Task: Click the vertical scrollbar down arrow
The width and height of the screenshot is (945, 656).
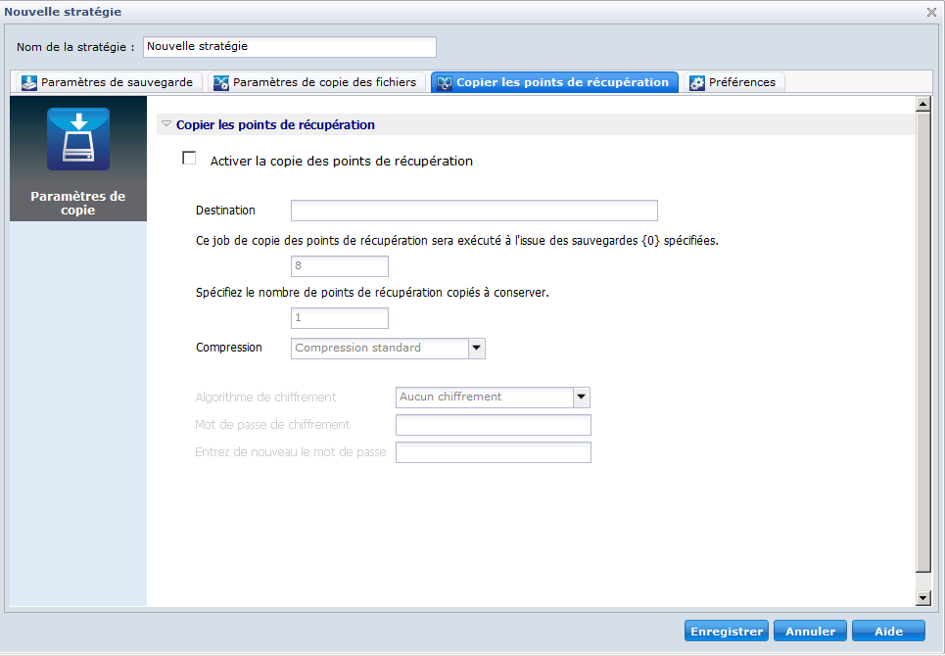Action: (921, 597)
